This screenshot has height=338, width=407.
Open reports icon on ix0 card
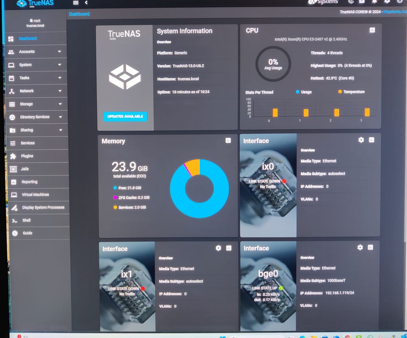pos(372,140)
